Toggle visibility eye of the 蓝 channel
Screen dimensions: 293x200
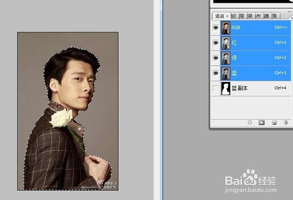point(216,73)
